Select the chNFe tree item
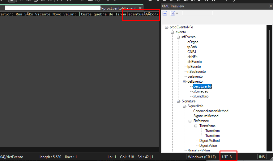This screenshot has height=161, width=273. [192, 57]
